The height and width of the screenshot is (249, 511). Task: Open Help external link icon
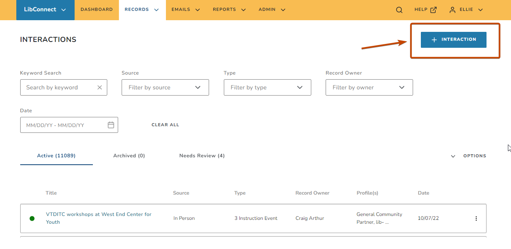pos(433,10)
